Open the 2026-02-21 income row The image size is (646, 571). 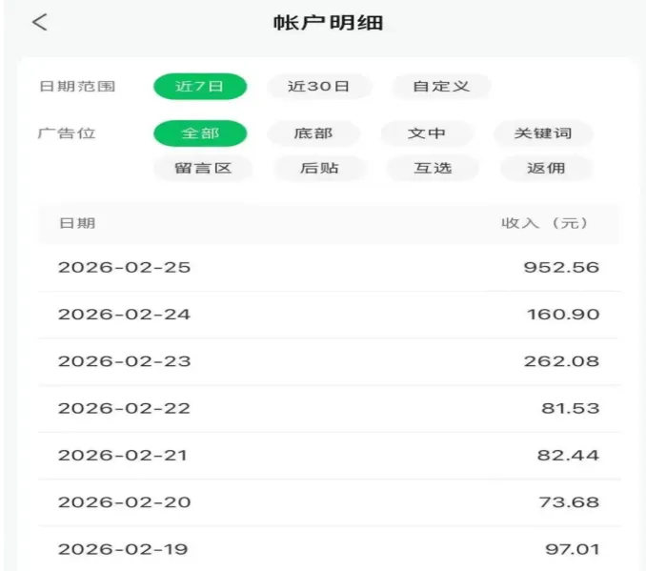click(x=328, y=456)
